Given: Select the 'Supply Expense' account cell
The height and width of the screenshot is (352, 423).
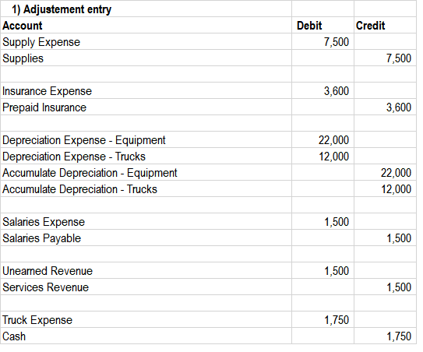Looking at the screenshot, I should click(146, 42).
